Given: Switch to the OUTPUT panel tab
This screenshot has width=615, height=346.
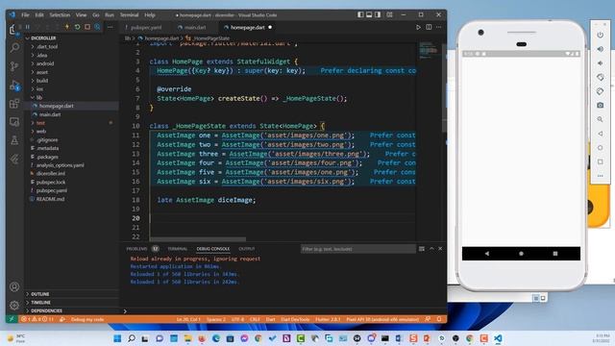Looking at the screenshot, I should [x=247, y=249].
